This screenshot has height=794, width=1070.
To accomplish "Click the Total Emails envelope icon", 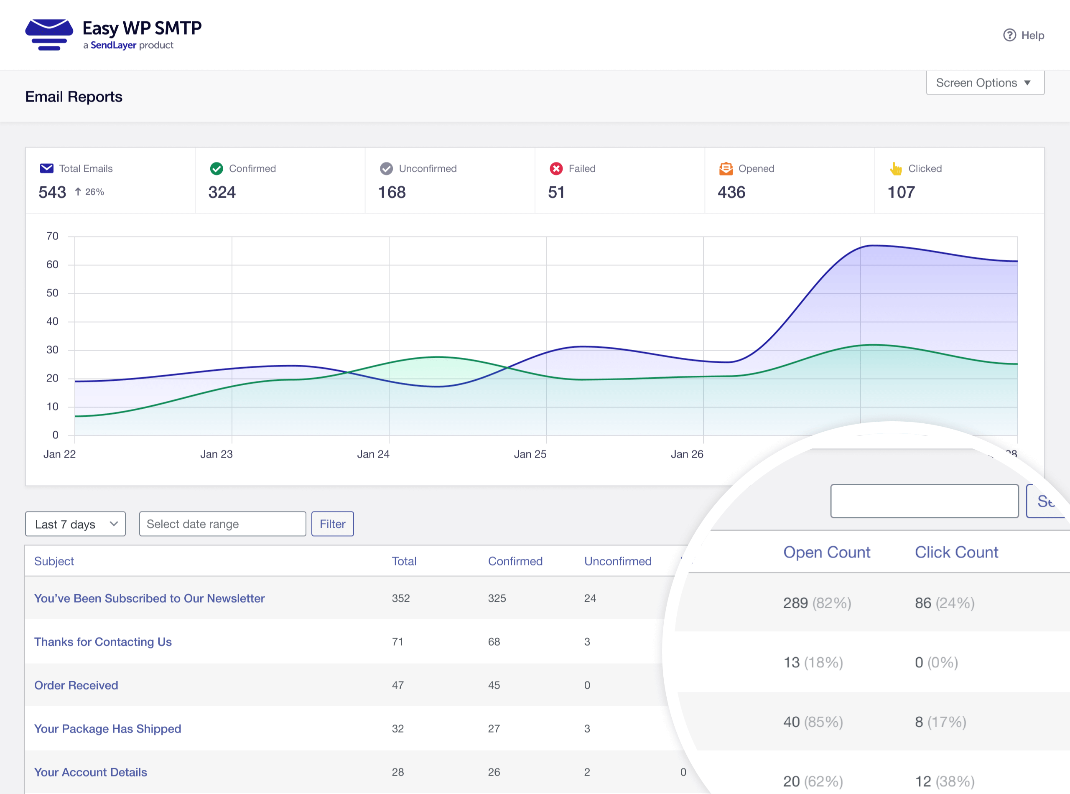I will pos(47,168).
